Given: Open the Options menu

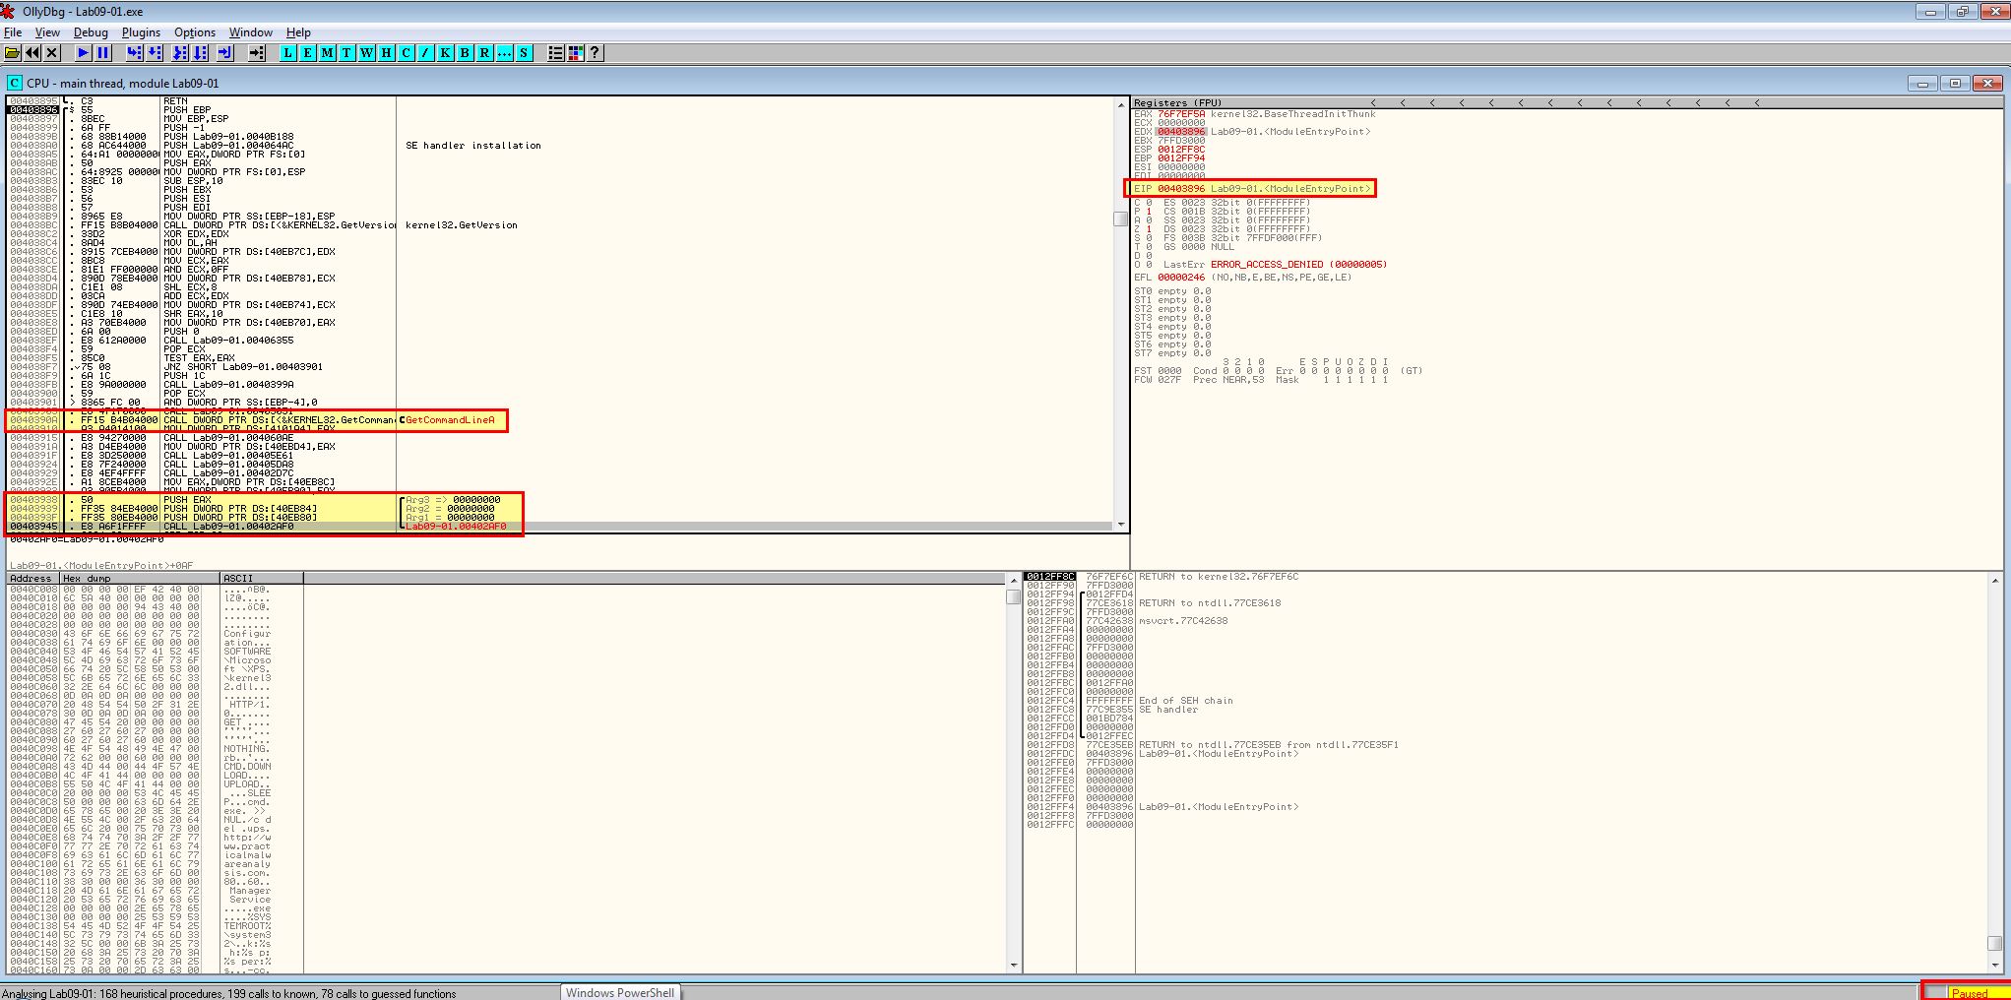Looking at the screenshot, I should click(195, 32).
